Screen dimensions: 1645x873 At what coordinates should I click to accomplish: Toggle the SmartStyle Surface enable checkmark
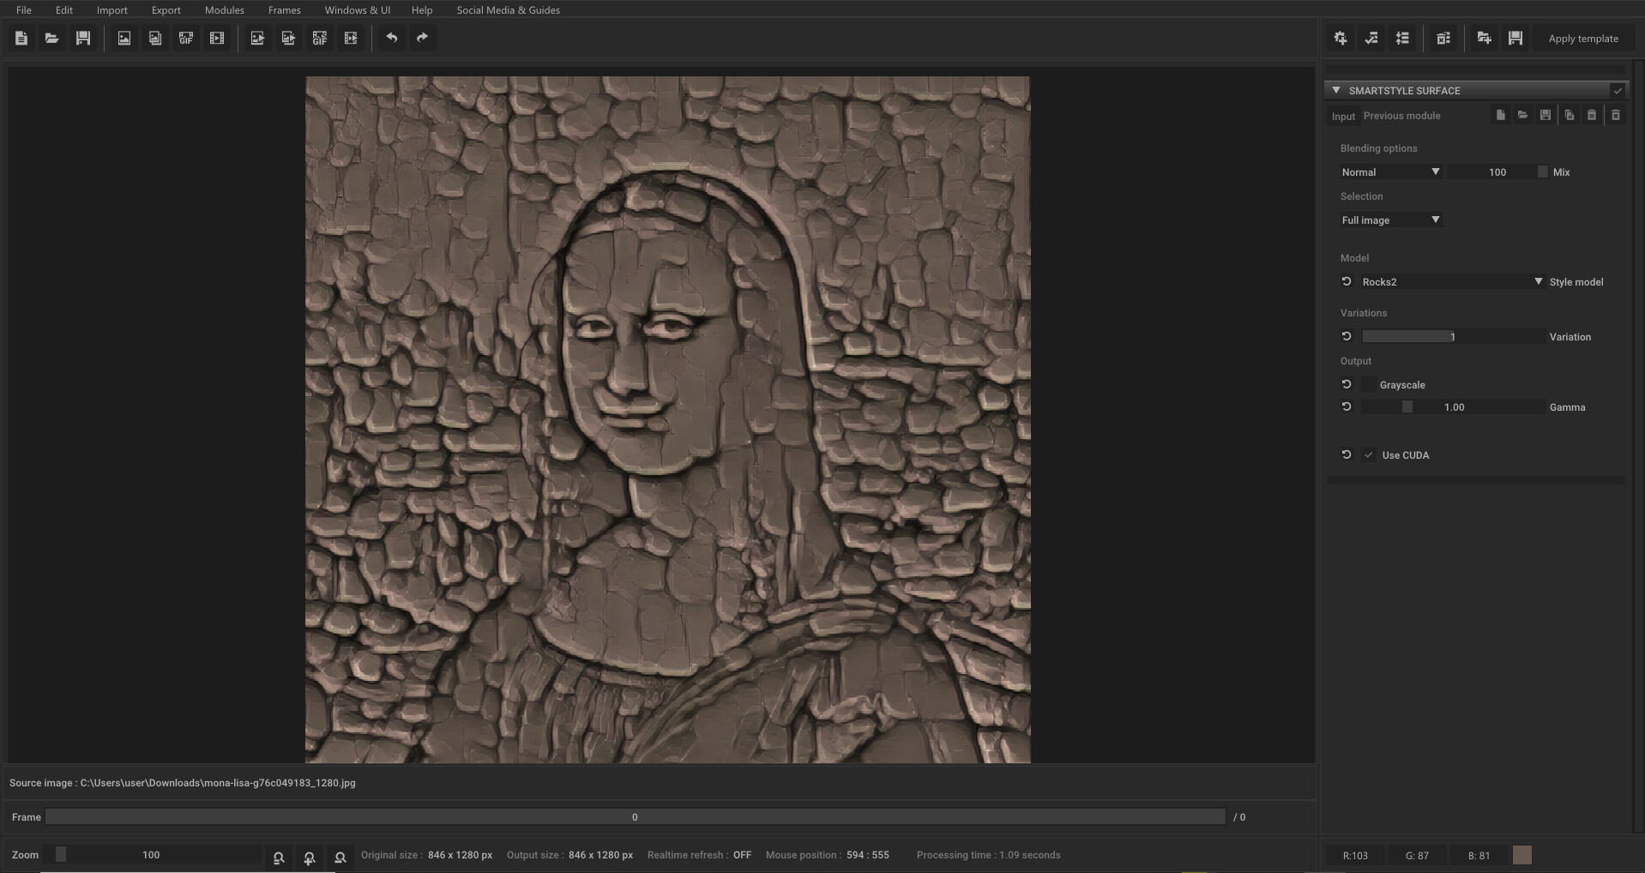tap(1618, 90)
